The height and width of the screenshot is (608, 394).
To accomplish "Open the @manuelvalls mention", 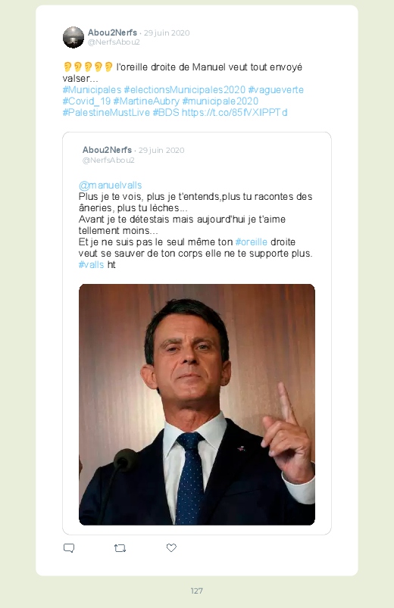I will coord(110,185).
